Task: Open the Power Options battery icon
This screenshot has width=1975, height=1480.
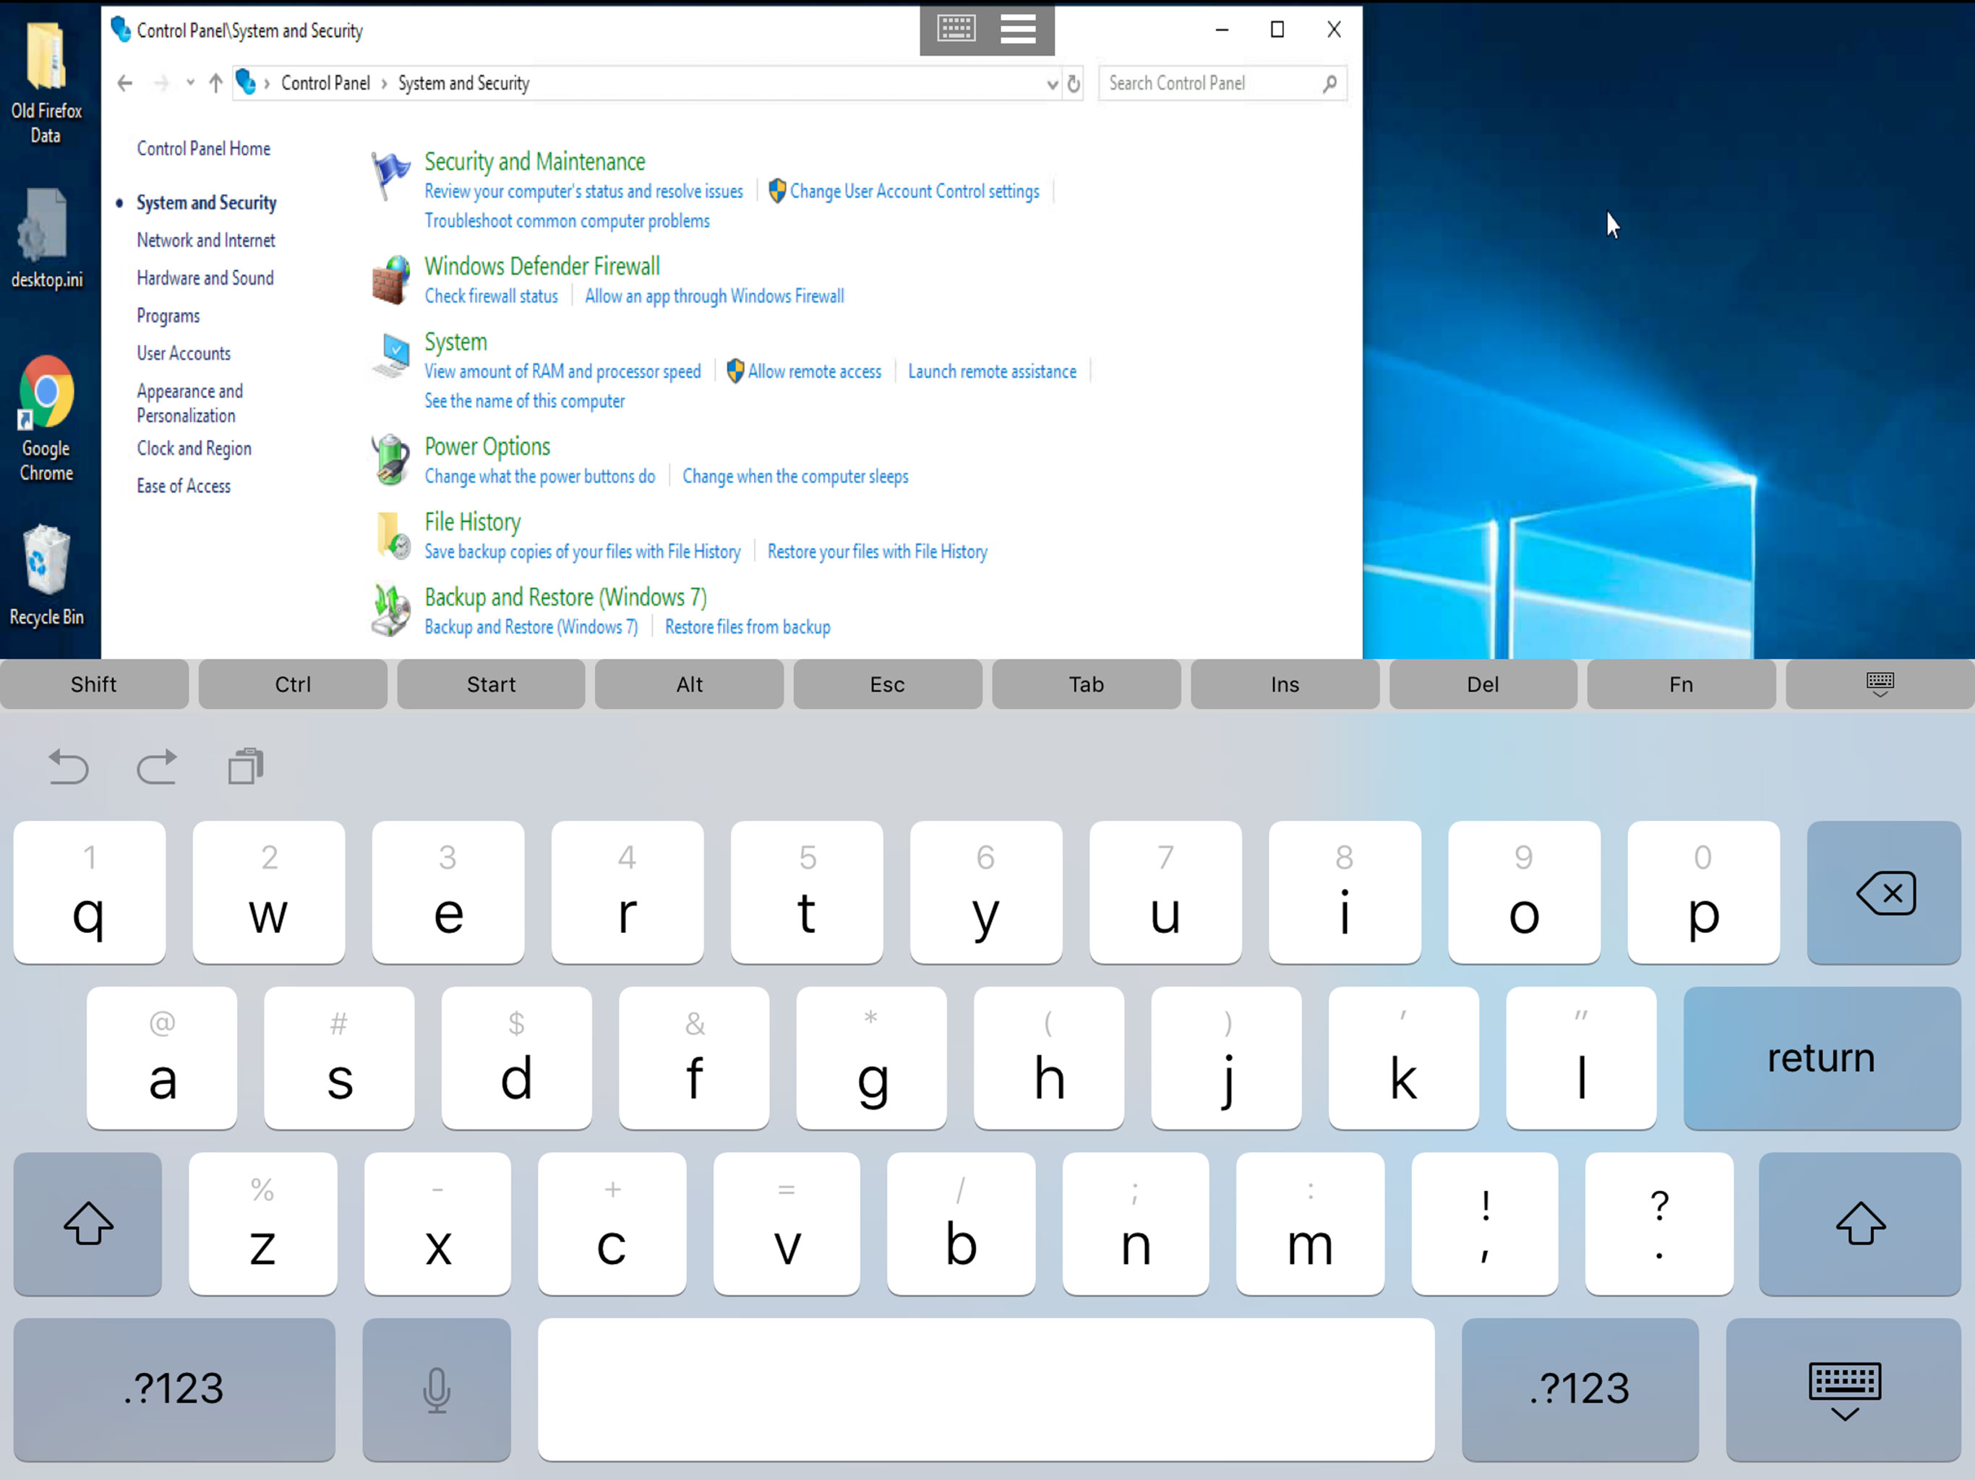Action: point(390,460)
